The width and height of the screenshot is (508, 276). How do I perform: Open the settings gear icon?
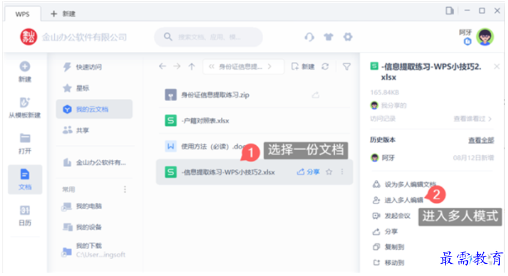348,37
